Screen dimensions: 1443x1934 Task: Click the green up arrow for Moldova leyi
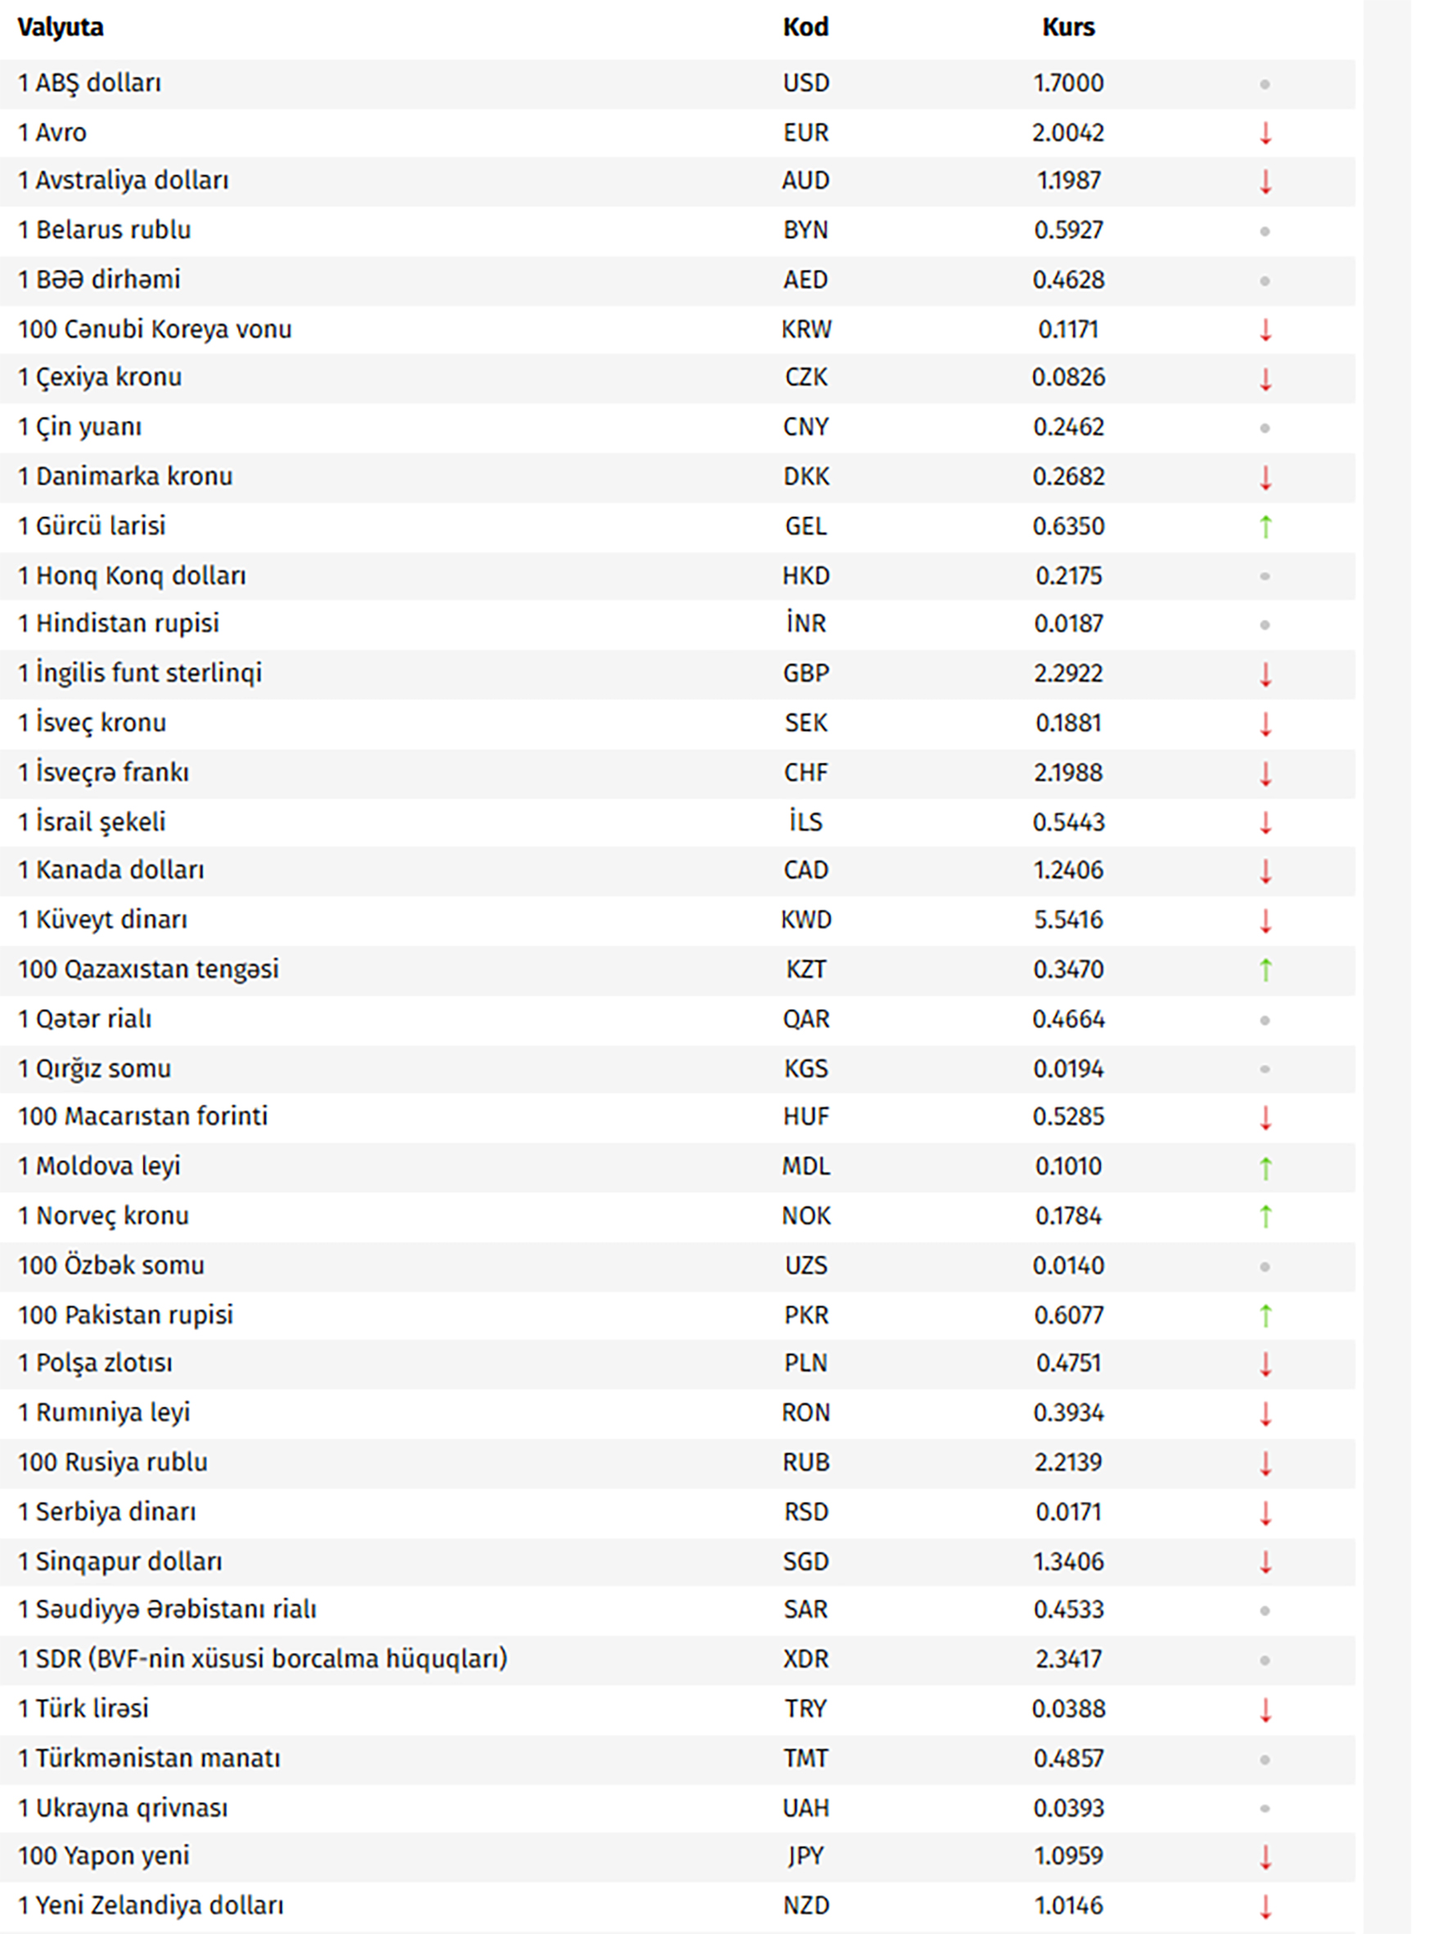(x=1265, y=1167)
